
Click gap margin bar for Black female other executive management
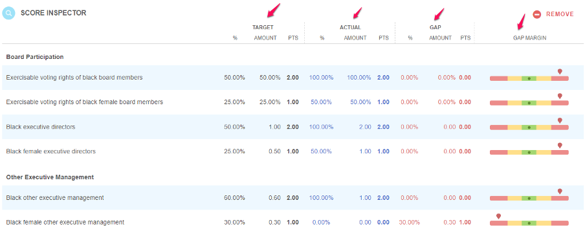(x=529, y=223)
